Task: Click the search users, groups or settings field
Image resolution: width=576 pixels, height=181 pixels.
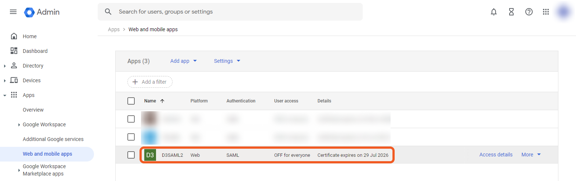Action: (230, 12)
